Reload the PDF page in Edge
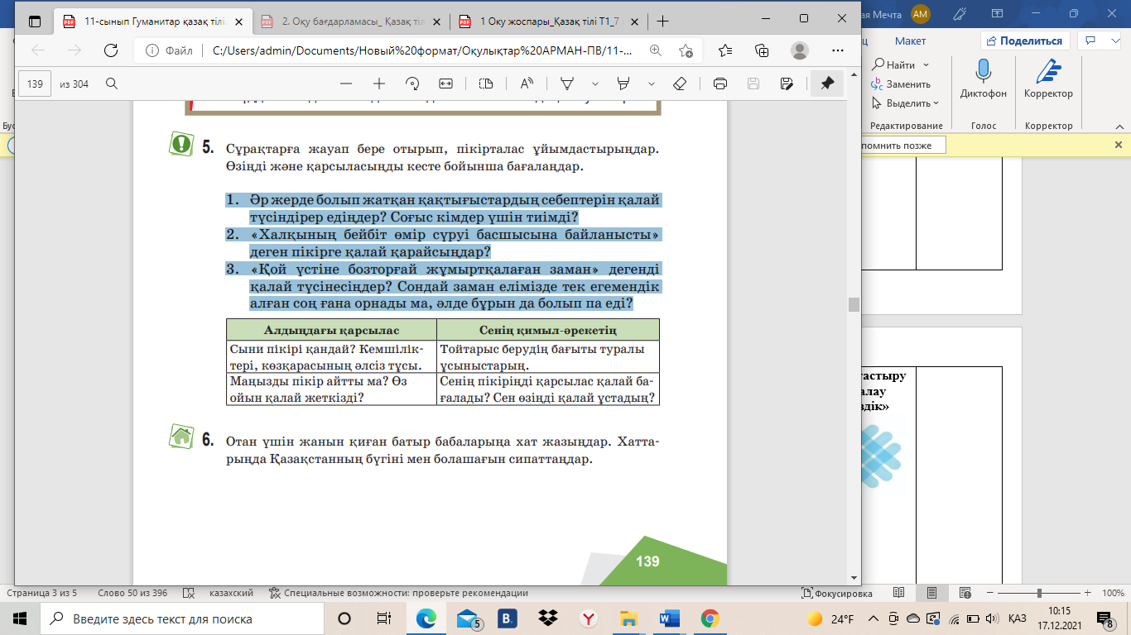1131x635 pixels. click(x=110, y=50)
